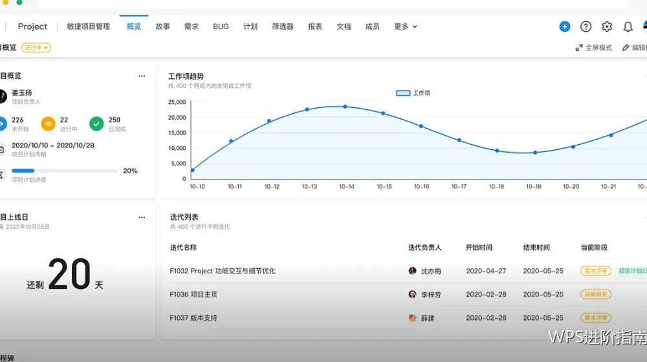Switch to the 故事 tab
Viewport: 647px width, 362px height.
[162, 27]
